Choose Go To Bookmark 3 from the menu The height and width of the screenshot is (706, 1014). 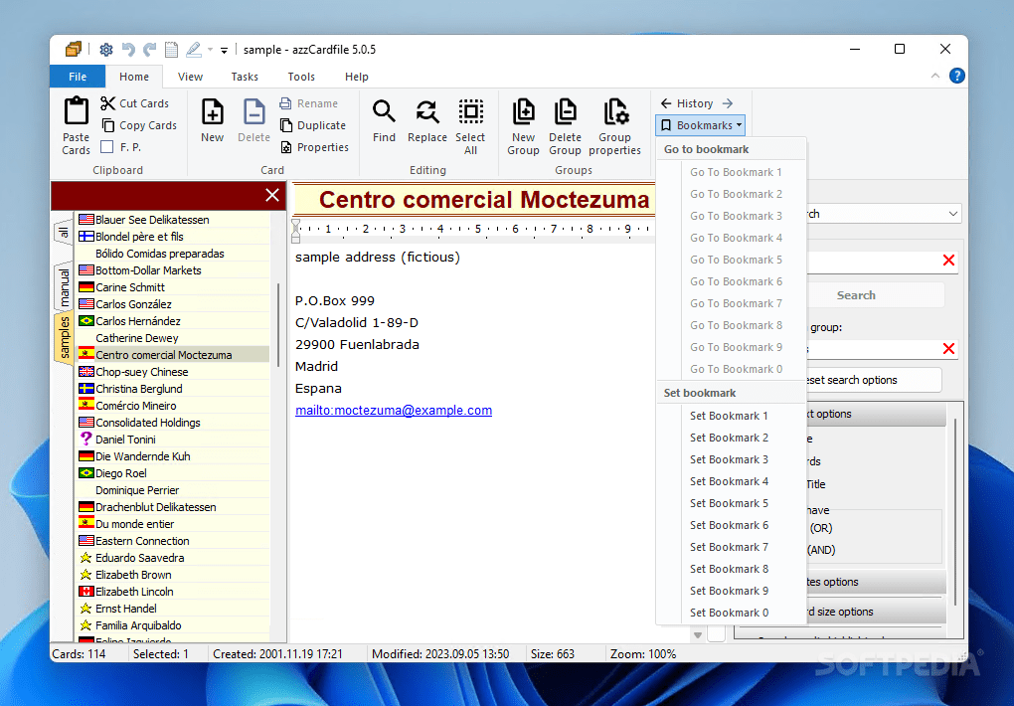click(x=736, y=216)
